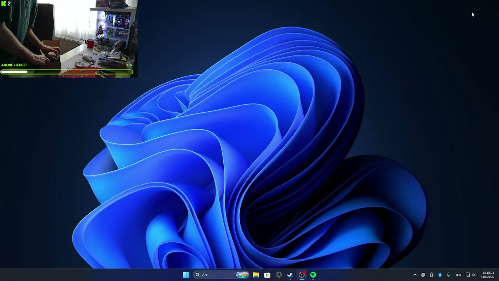
Task: Open the search highlights illustration in search box
Action: [x=242, y=275]
